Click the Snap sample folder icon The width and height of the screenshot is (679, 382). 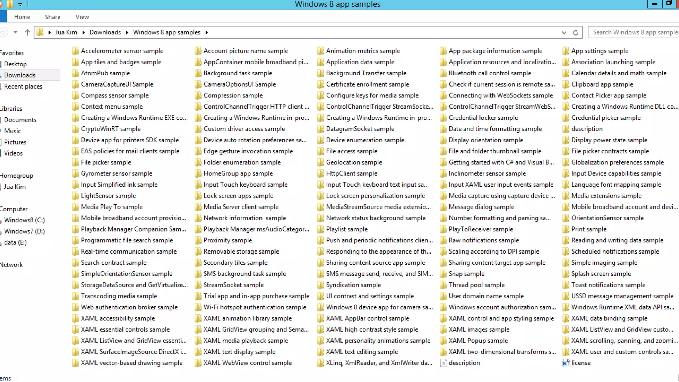[443, 274]
